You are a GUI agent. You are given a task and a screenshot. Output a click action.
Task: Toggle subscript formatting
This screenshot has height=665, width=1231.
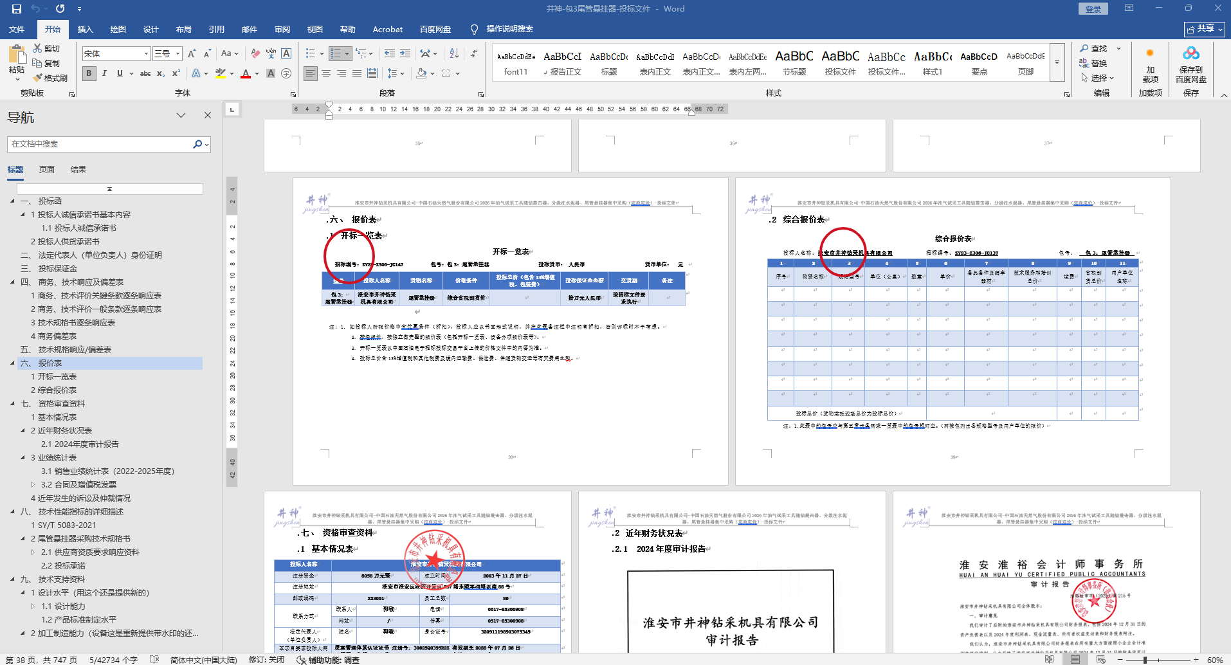click(x=161, y=73)
